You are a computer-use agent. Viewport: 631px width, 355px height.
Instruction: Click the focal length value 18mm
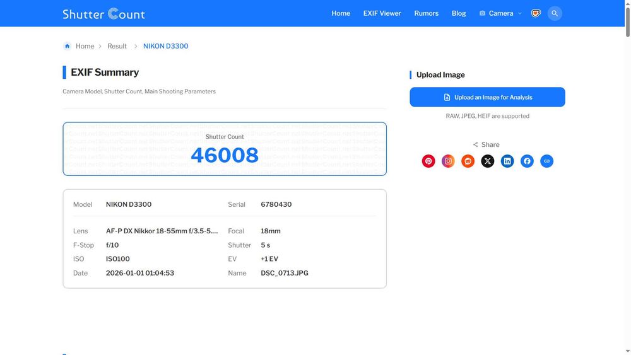pos(271,231)
